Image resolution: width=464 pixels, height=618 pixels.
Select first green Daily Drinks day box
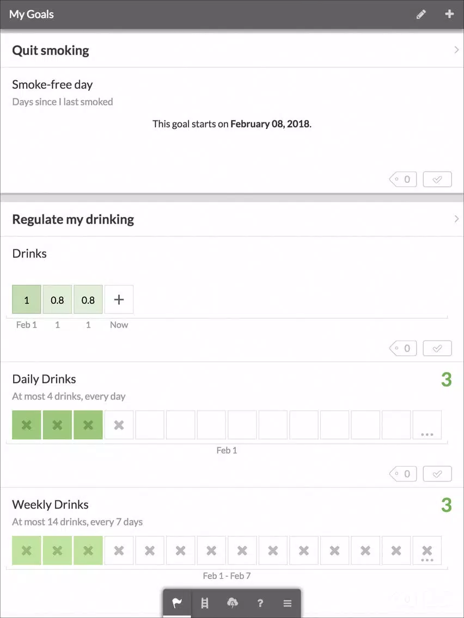(27, 425)
